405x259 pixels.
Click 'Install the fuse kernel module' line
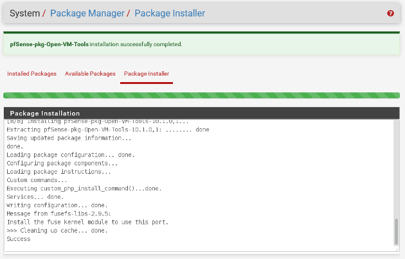[87, 222]
